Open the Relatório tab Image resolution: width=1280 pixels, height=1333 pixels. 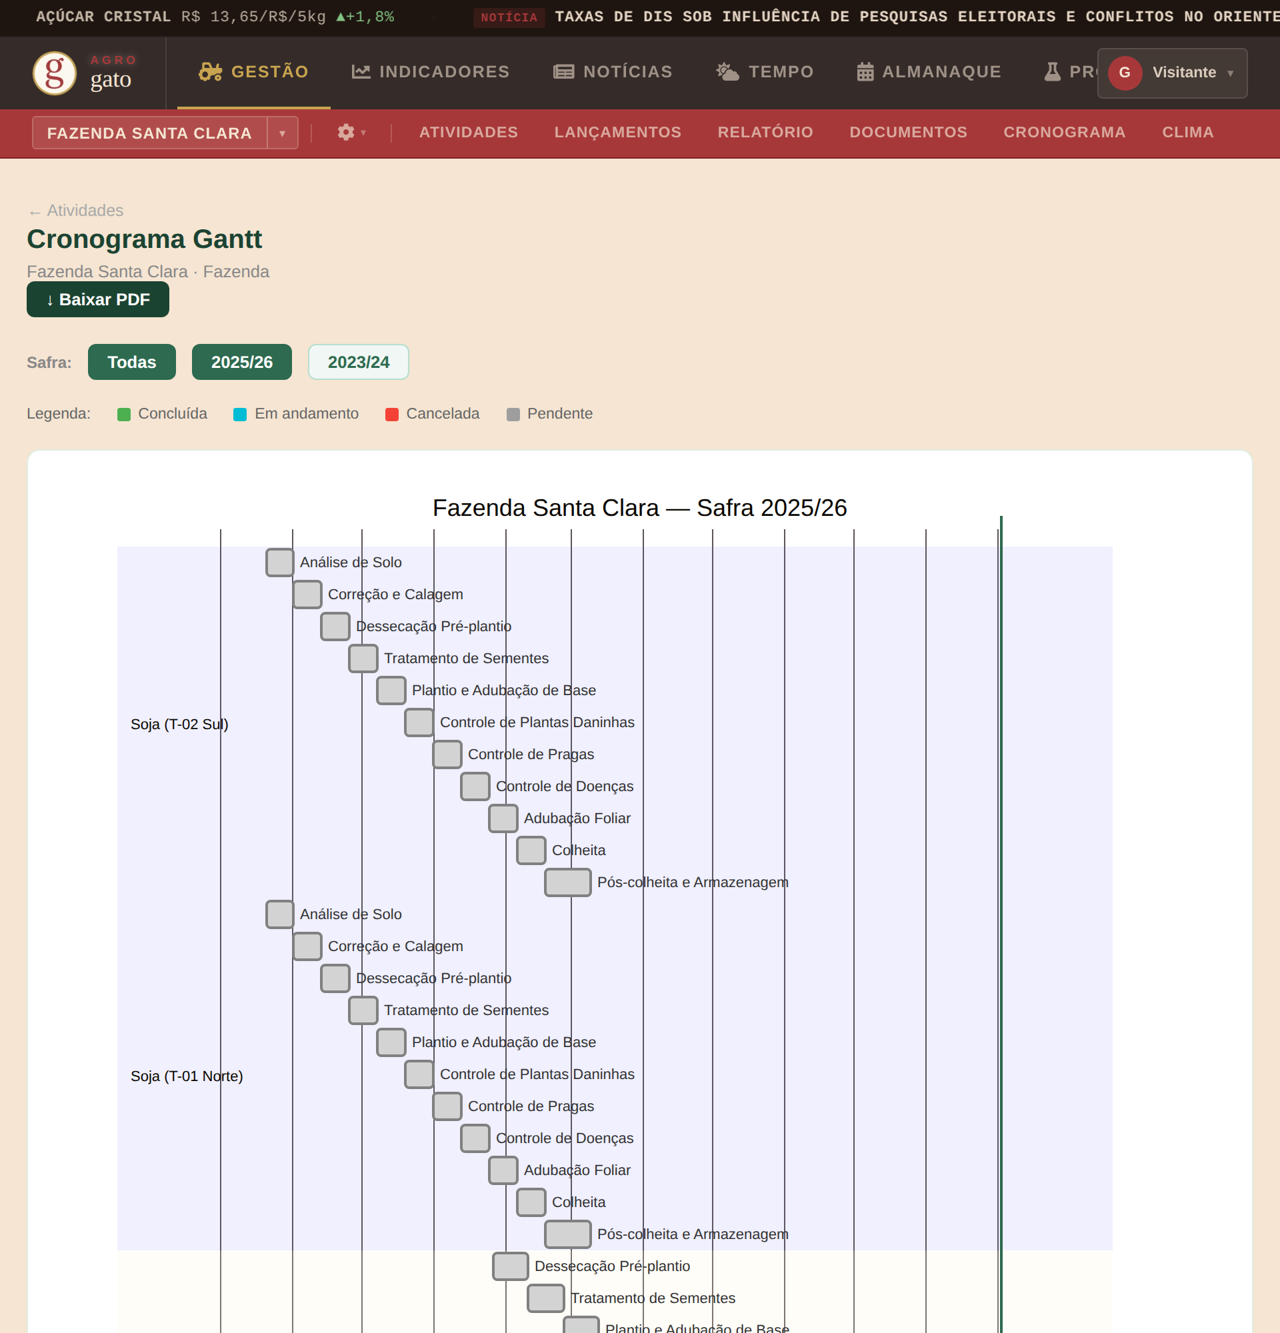[x=765, y=132]
